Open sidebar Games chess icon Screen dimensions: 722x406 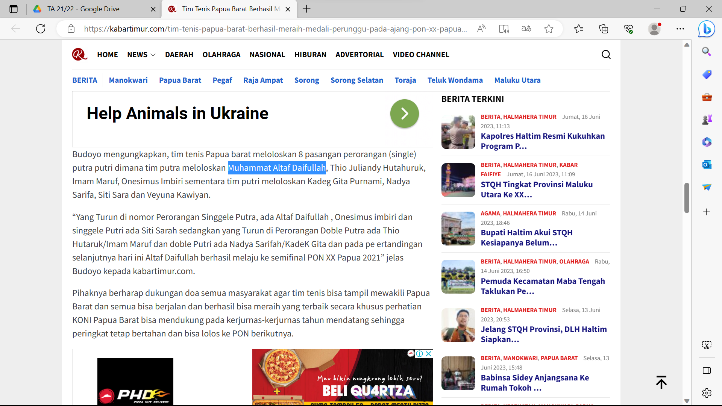(707, 120)
